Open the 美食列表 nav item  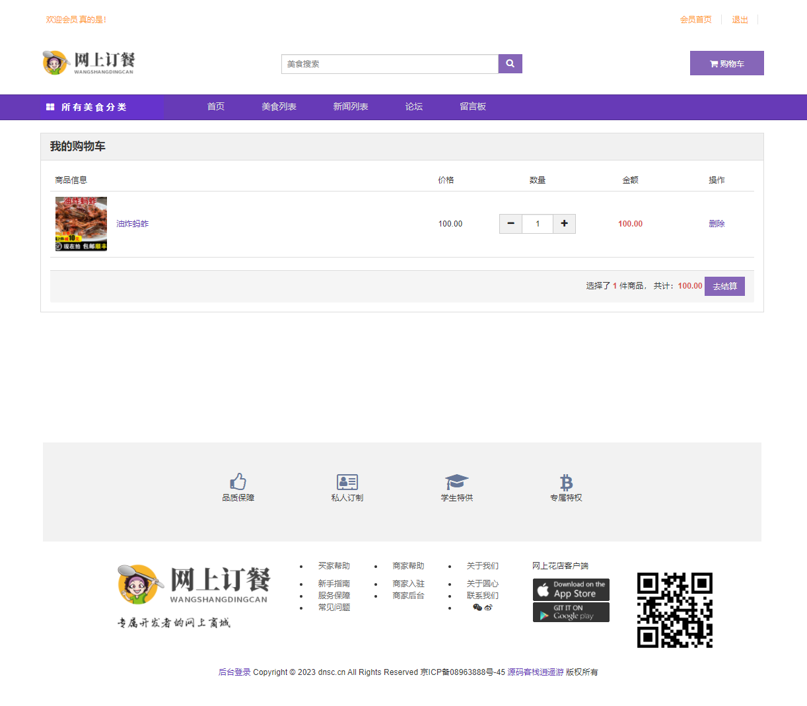(279, 106)
